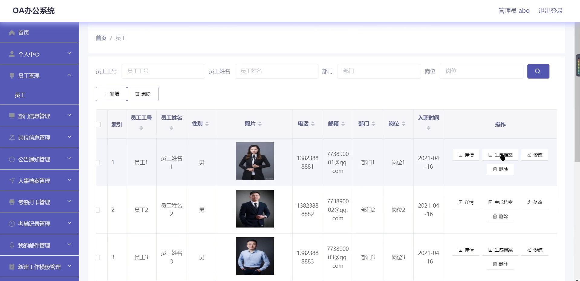Image resolution: width=580 pixels, height=281 pixels.
Task: Select the 员工管理 people icon
Action: (x=12, y=76)
